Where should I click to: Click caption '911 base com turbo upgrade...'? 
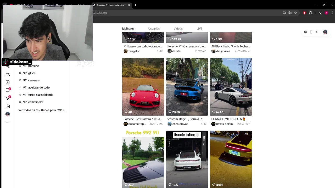click(143, 46)
